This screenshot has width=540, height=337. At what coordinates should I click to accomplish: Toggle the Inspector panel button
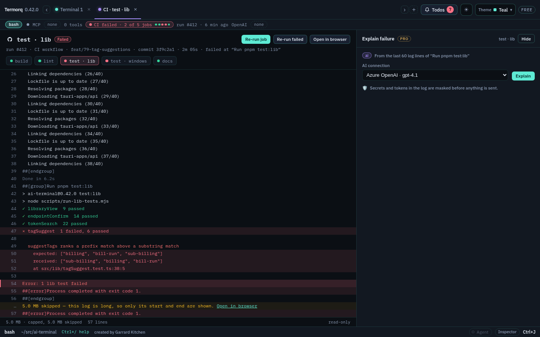point(507,332)
